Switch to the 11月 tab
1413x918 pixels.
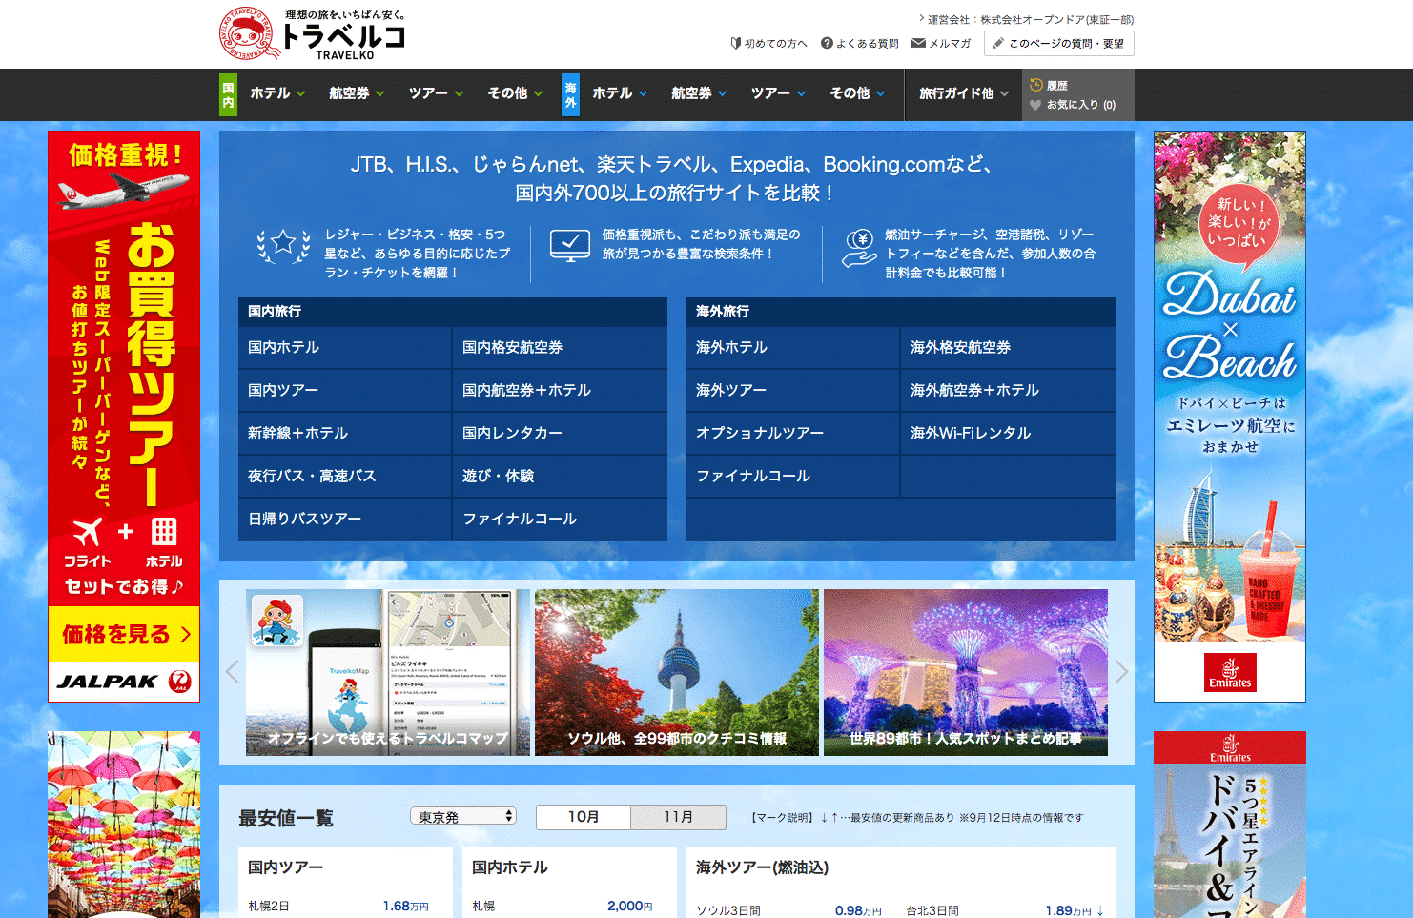pyautogui.click(x=679, y=817)
